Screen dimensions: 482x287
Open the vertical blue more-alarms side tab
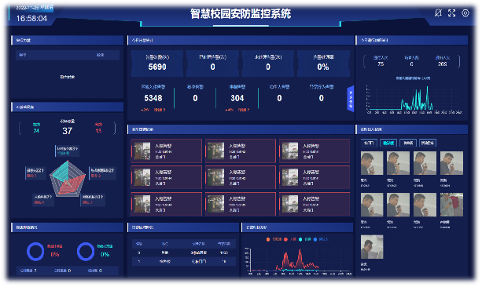pos(351,99)
